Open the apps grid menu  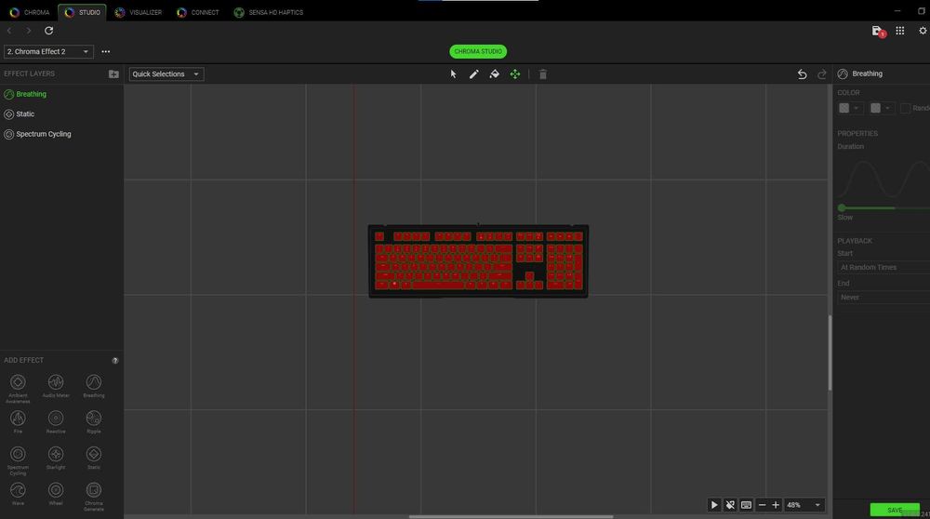point(899,31)
